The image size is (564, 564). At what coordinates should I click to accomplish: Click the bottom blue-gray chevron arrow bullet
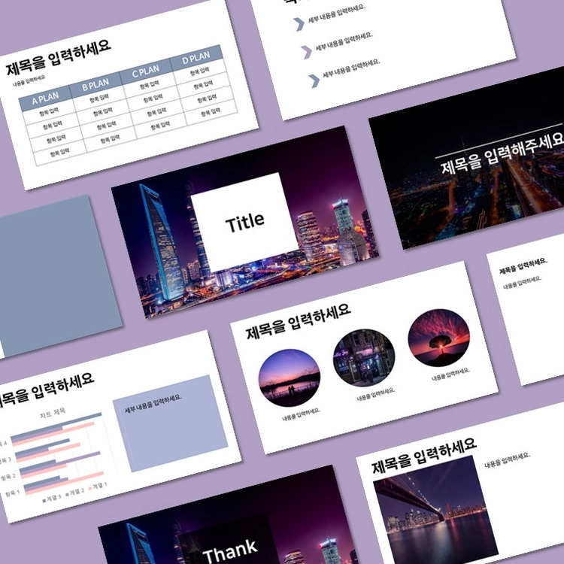tap(314, 81)
